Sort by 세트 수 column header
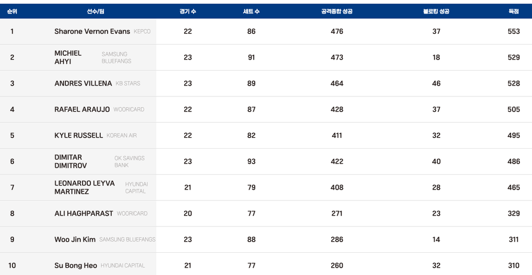 coord(251,11)
